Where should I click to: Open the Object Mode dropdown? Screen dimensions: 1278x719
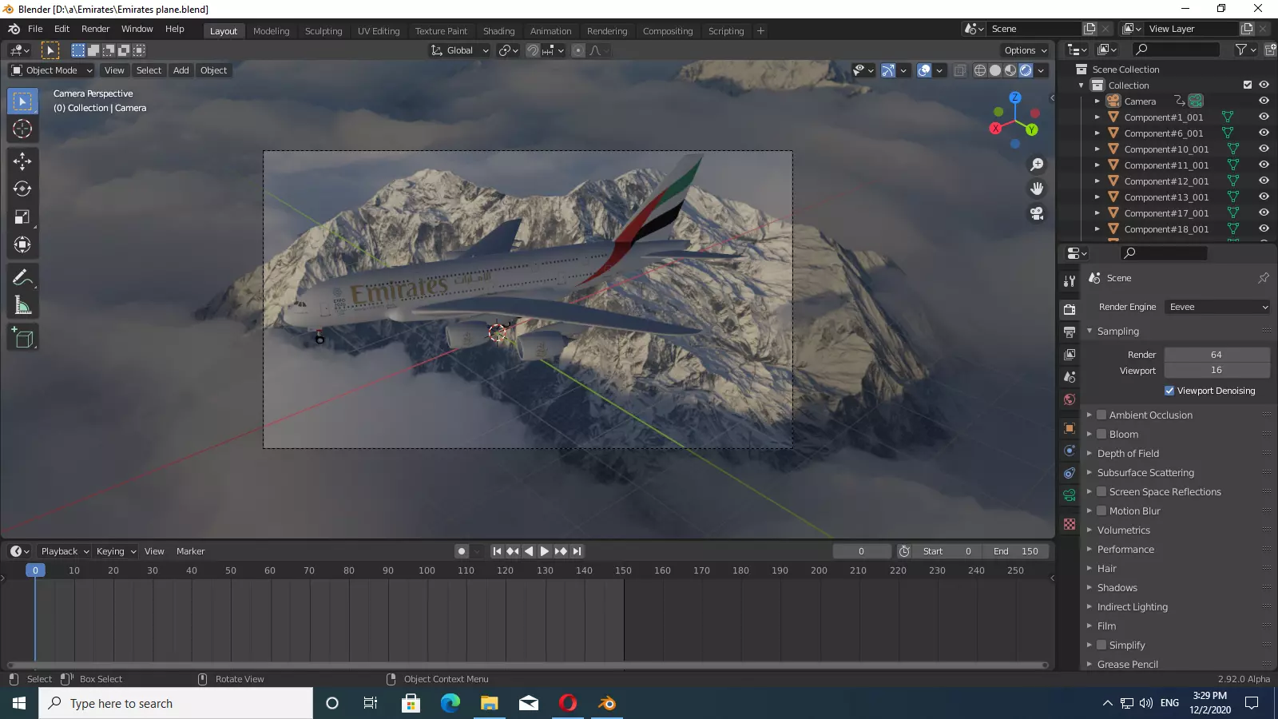52,70
